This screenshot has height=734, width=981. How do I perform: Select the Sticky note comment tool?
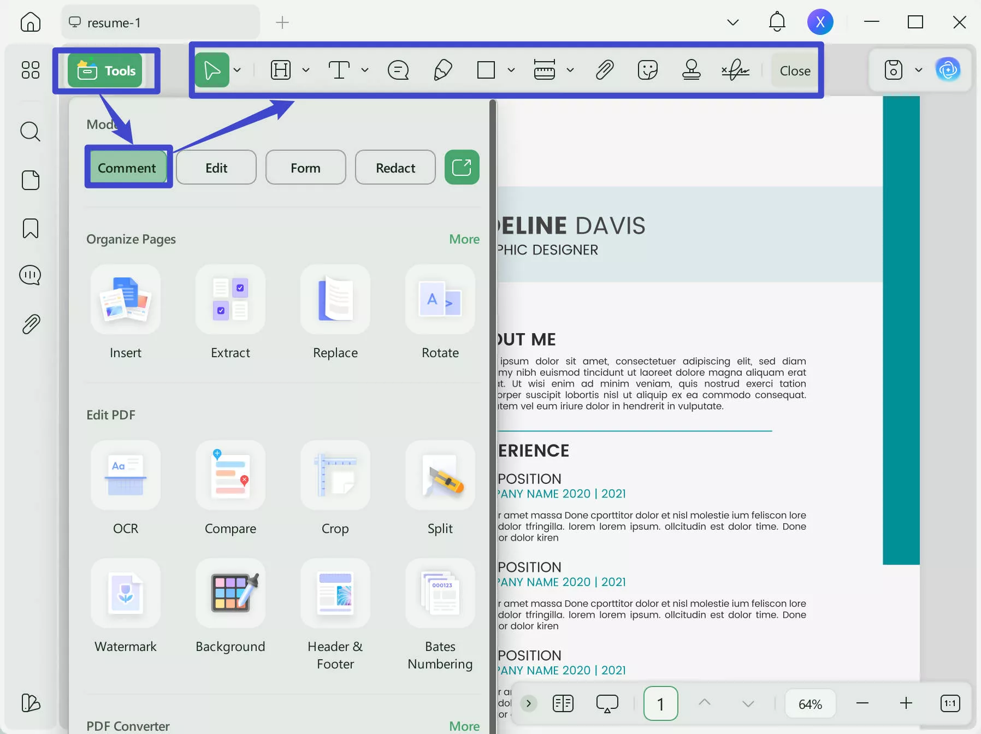click(398, 70)
